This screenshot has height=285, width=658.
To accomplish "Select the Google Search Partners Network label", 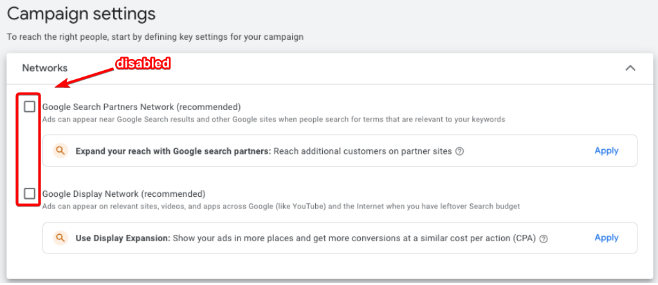I will pyautogui.click(x=142, y=107).
